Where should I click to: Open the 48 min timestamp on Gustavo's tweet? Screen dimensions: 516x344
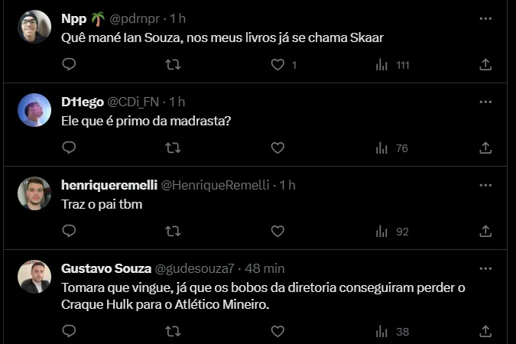click(264, 268)
